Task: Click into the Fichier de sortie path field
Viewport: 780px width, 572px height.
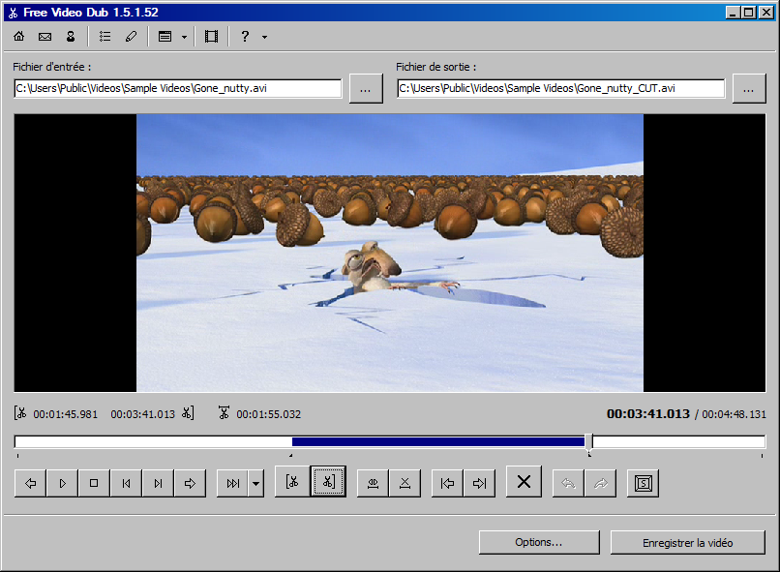Action: [561, 88]
